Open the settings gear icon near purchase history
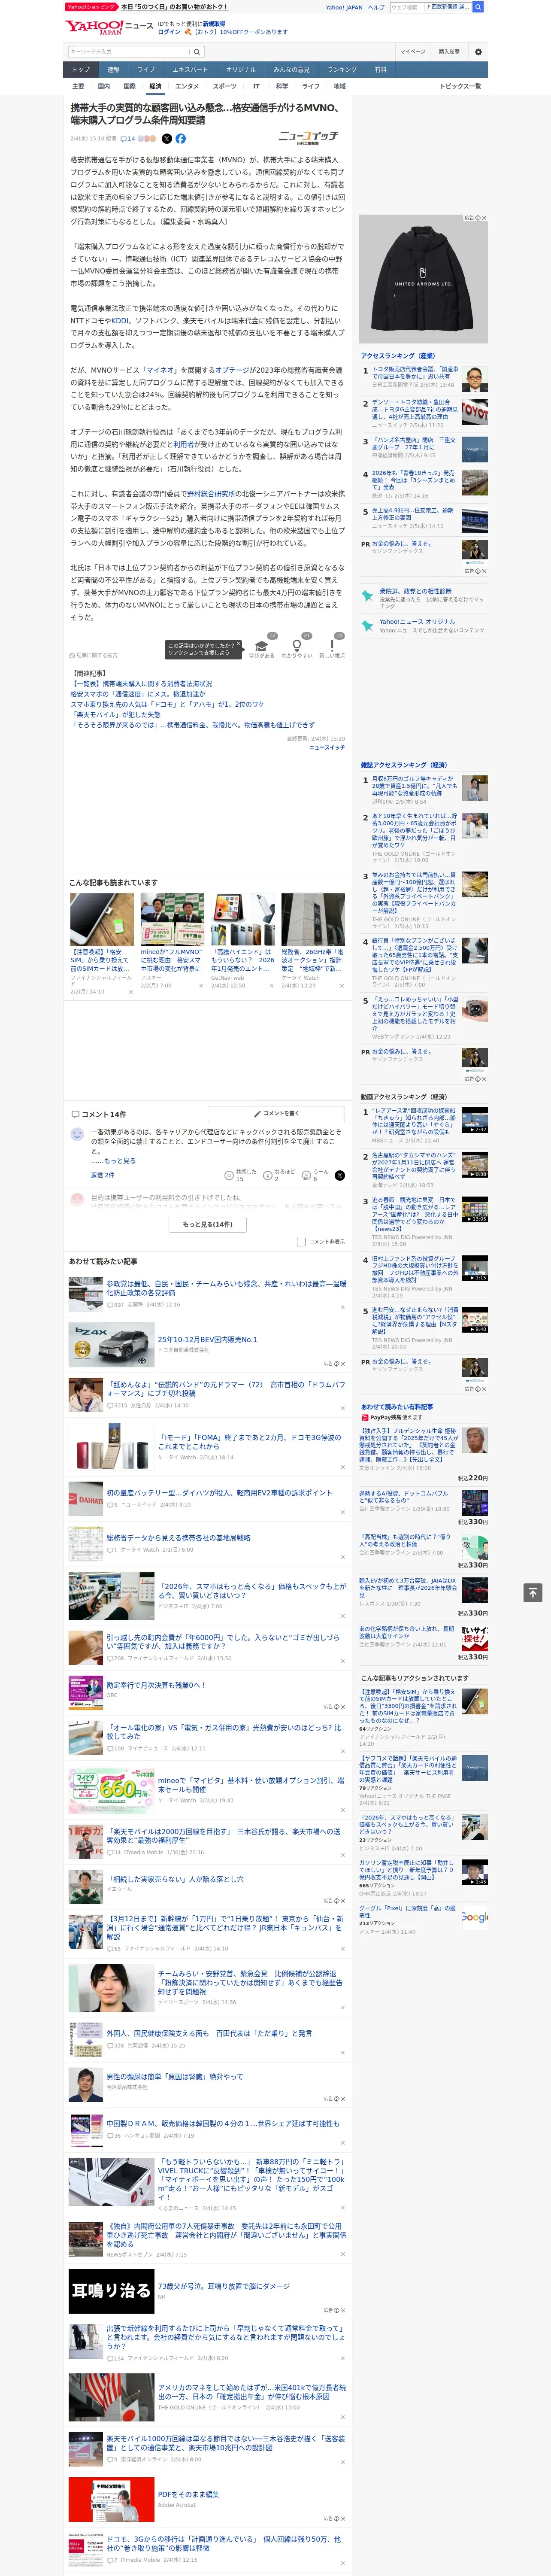Screen dimensions: 551x2576 (x=477, y=52)
